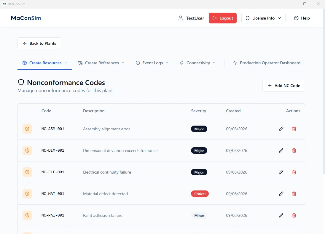Delete NC-ELE-001 using its trash icon
Image resolution: width=325 pixels, height=234 pixels.
tap(294, 172)
